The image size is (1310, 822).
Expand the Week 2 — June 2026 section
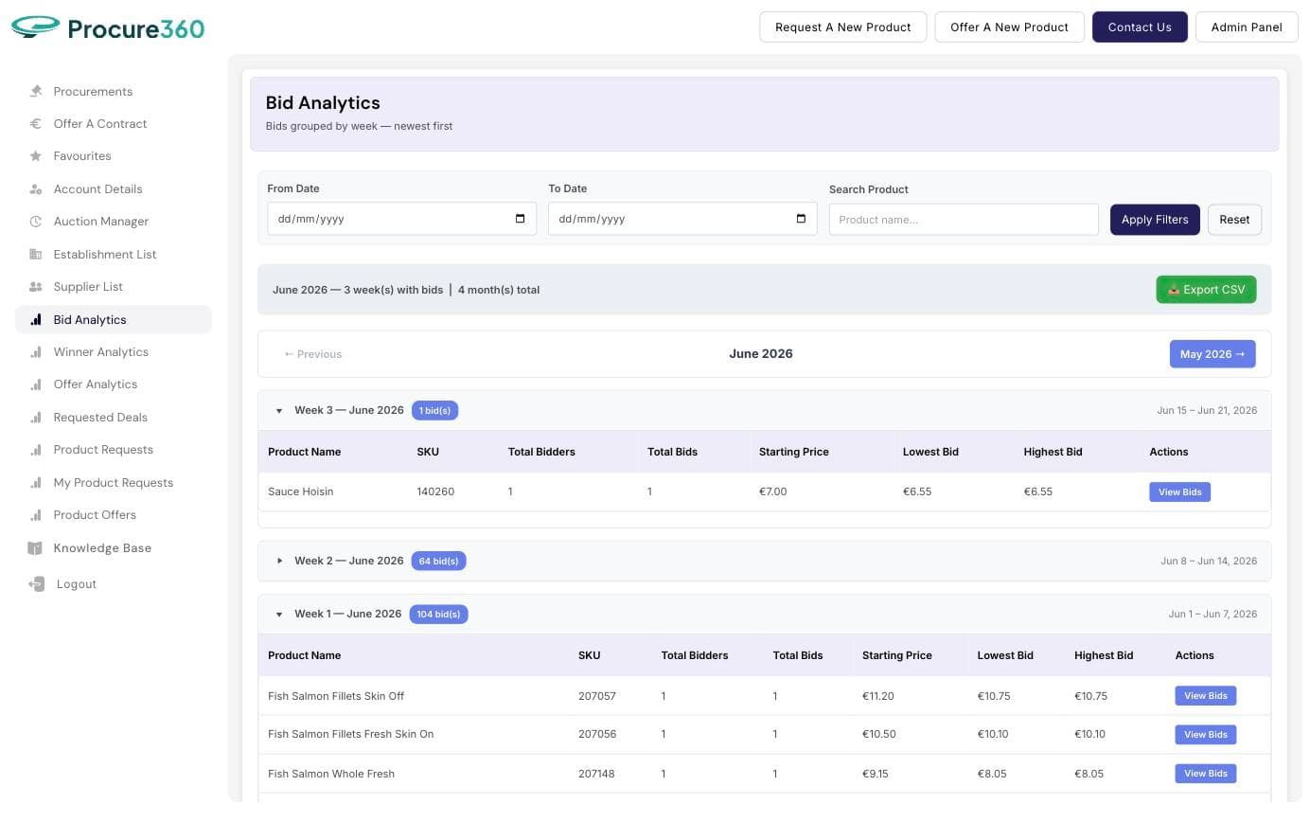coord(279,562)
